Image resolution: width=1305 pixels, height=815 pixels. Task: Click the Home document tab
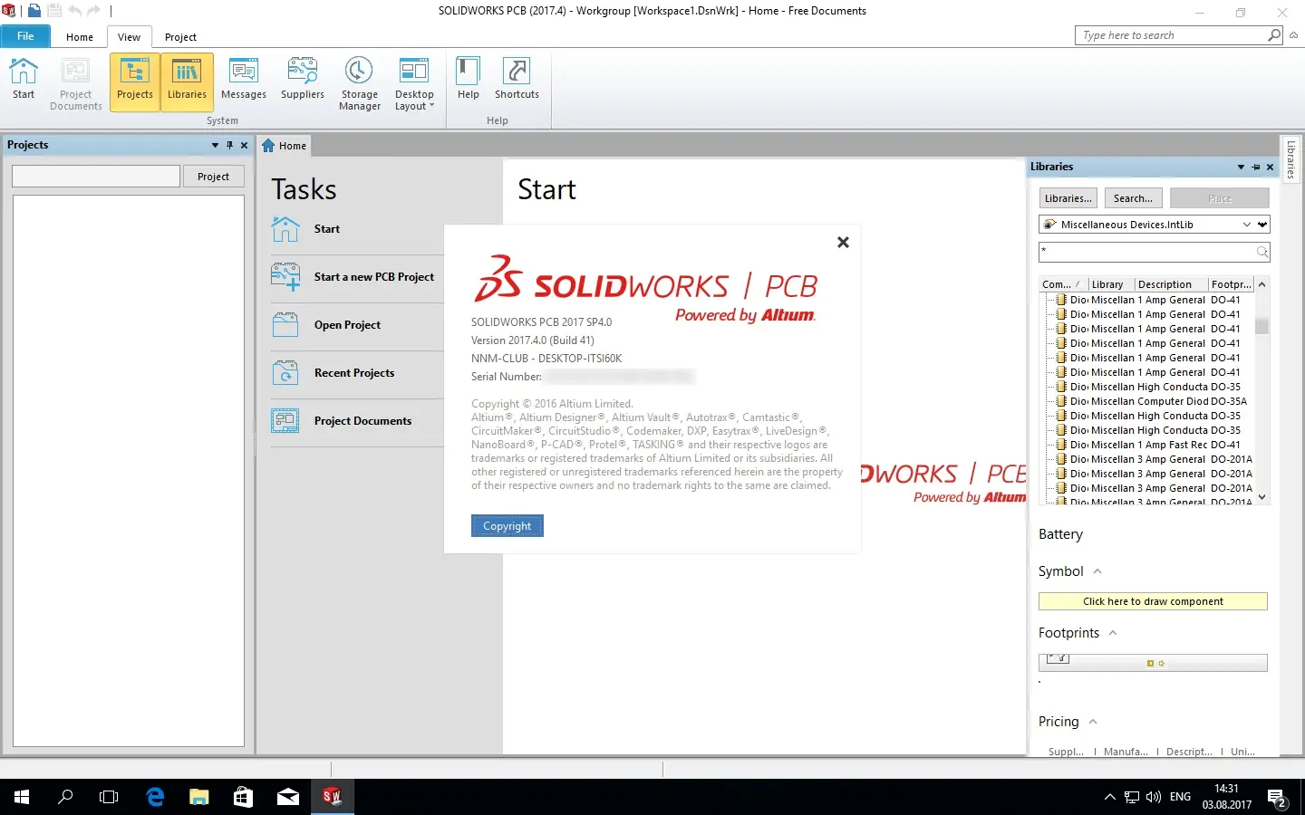click(x=285, y=146)
